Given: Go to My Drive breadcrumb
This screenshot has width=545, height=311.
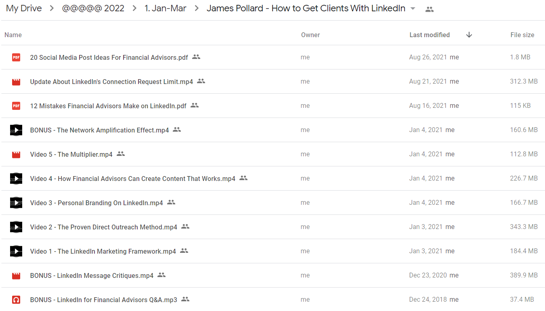Looking at the screenshot, I should [24, 8].
